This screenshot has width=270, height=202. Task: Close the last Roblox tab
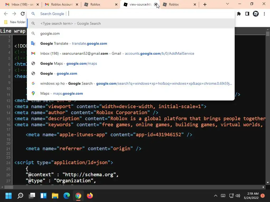click(x=195, y=4)
